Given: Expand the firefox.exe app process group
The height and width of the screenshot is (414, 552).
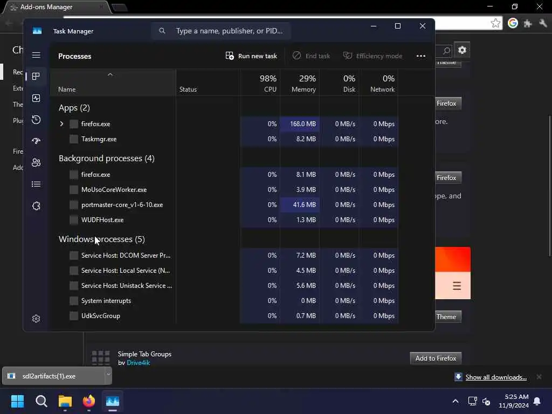Looking at the screenshot, I should [61, 124].
